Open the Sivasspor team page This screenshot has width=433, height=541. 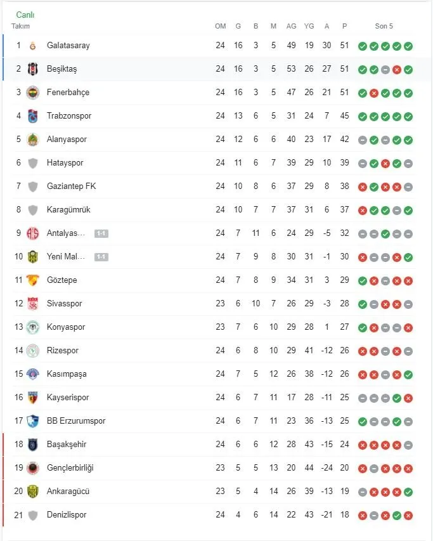[64, 304]
